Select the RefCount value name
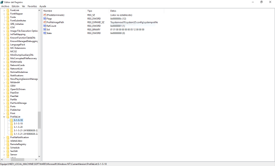 (51, 26)
